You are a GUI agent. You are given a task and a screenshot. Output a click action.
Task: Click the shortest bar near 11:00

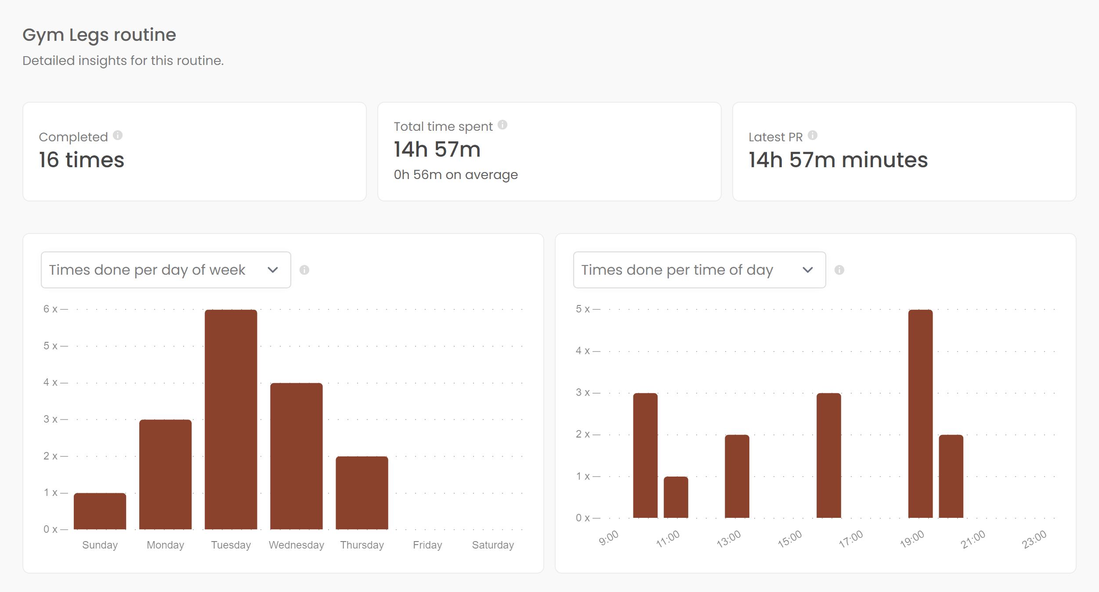click(x=676, y=497)
